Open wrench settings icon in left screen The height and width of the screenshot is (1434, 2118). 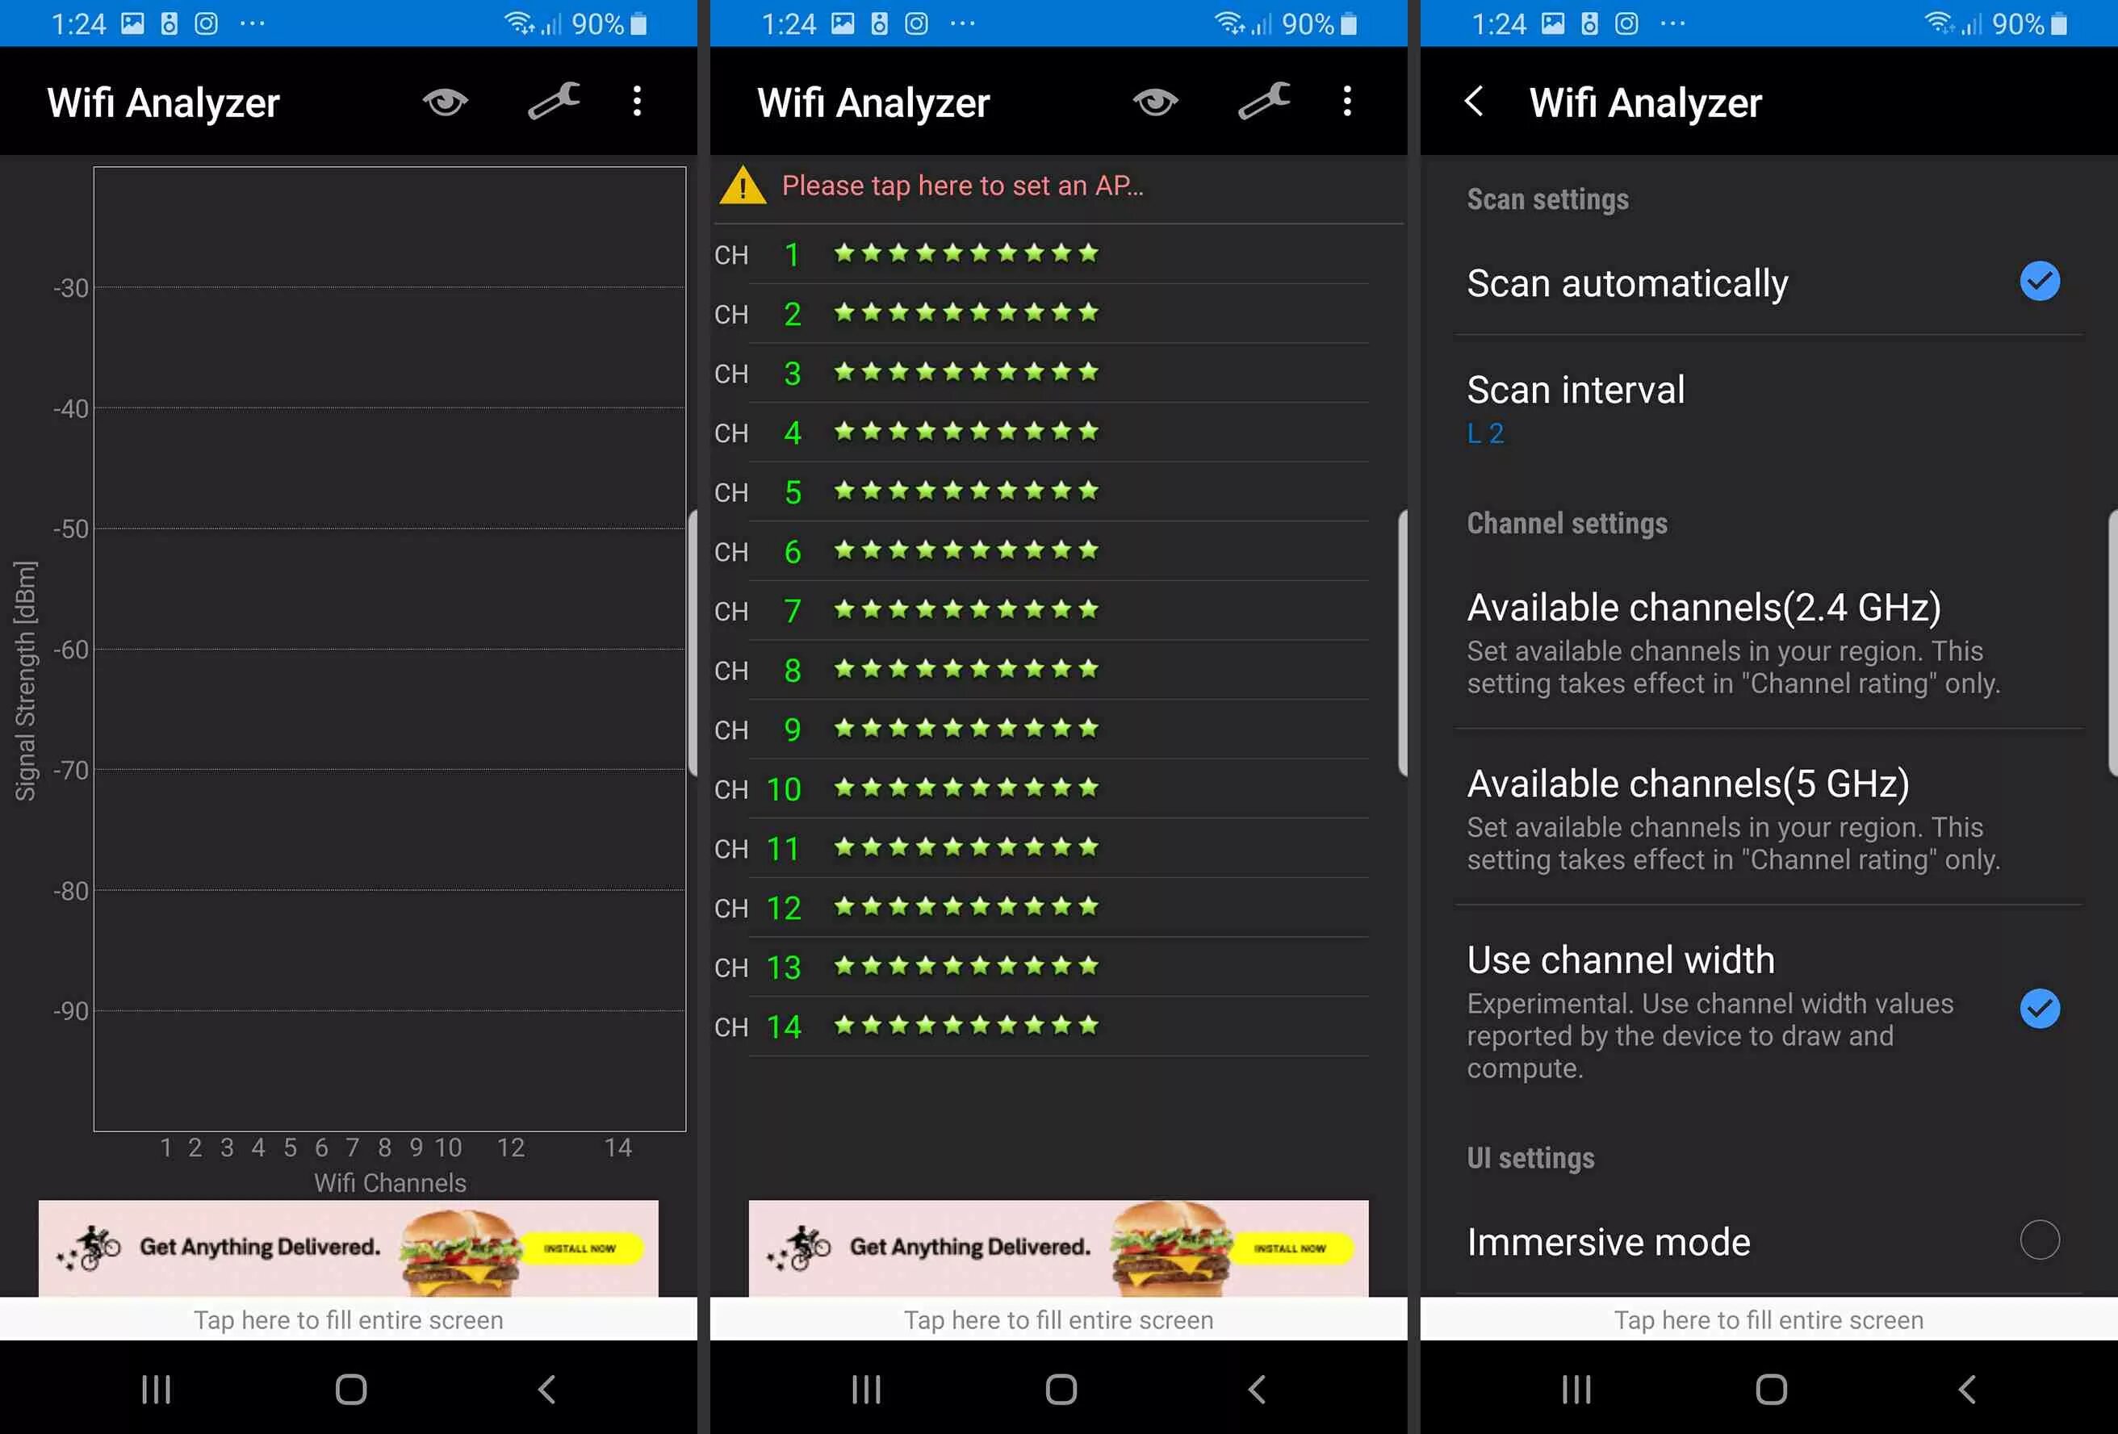[x=553, y=101]
